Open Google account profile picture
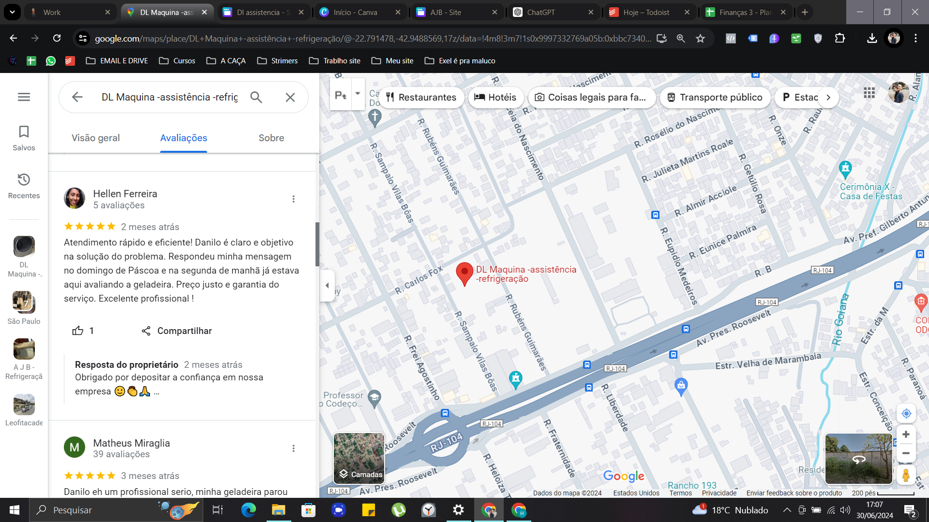 (x=899, y=93)
